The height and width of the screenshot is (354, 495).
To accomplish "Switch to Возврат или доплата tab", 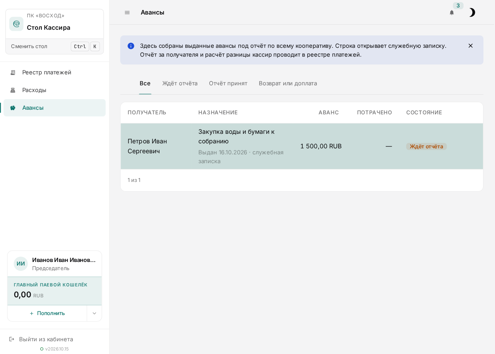I will (288, 84).
